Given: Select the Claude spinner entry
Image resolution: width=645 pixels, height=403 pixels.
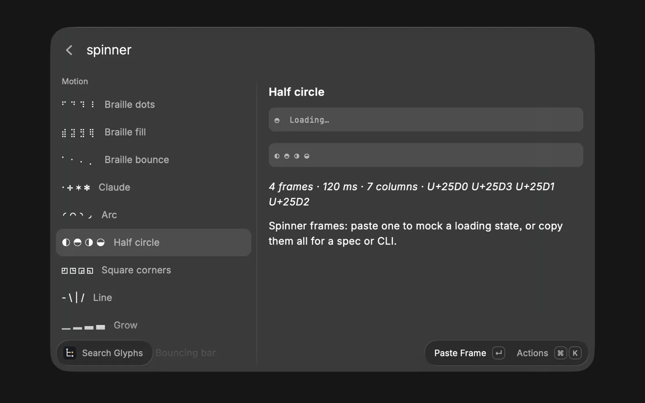Looking at the screenshot, I should tap(153, 187).
